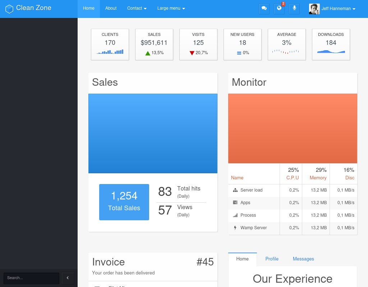The width and height of the screenshot is (368, 287).
Task: Collapse the sidebar with chevron button
Action: tap(68, 278)
